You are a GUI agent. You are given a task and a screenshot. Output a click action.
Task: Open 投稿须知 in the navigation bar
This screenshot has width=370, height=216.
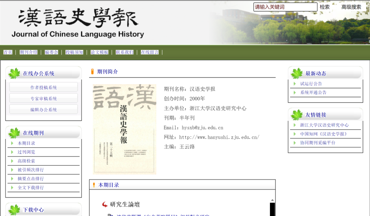[74, 52]
